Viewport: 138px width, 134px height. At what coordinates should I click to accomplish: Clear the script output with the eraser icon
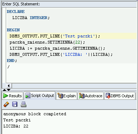pos(6,104)
